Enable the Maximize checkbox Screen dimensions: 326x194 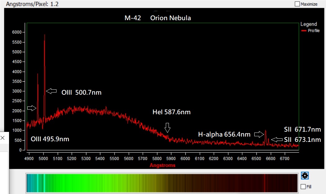297,4
